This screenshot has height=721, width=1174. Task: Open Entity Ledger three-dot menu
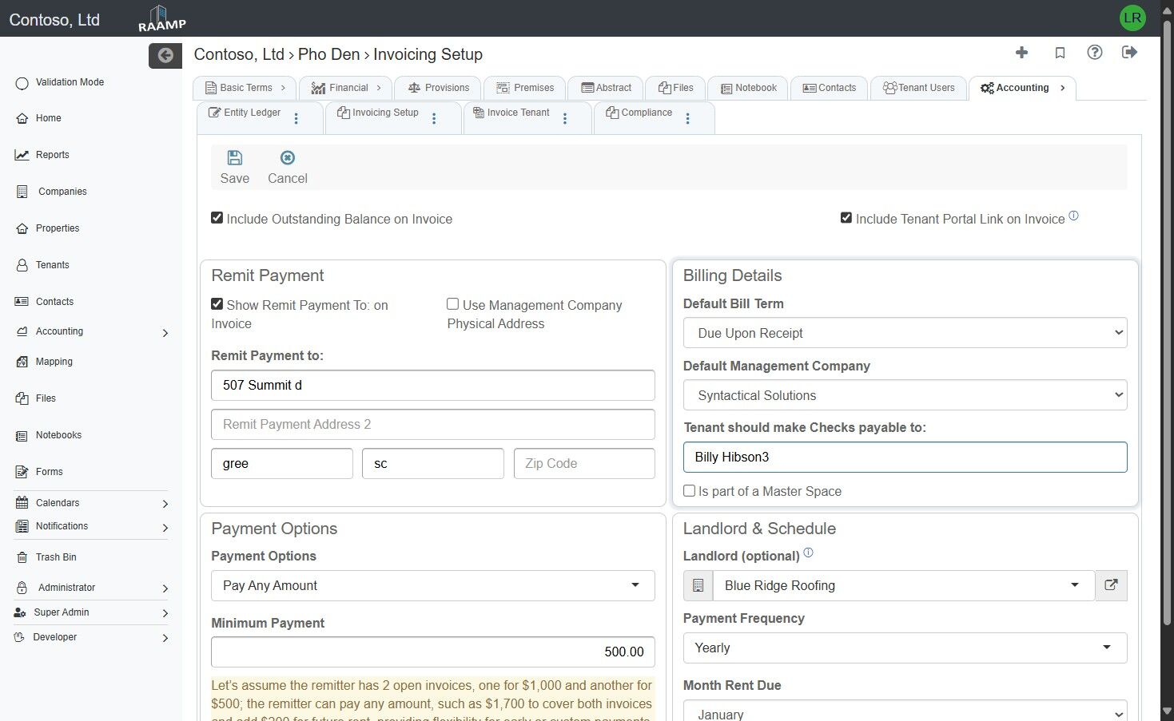296,118
